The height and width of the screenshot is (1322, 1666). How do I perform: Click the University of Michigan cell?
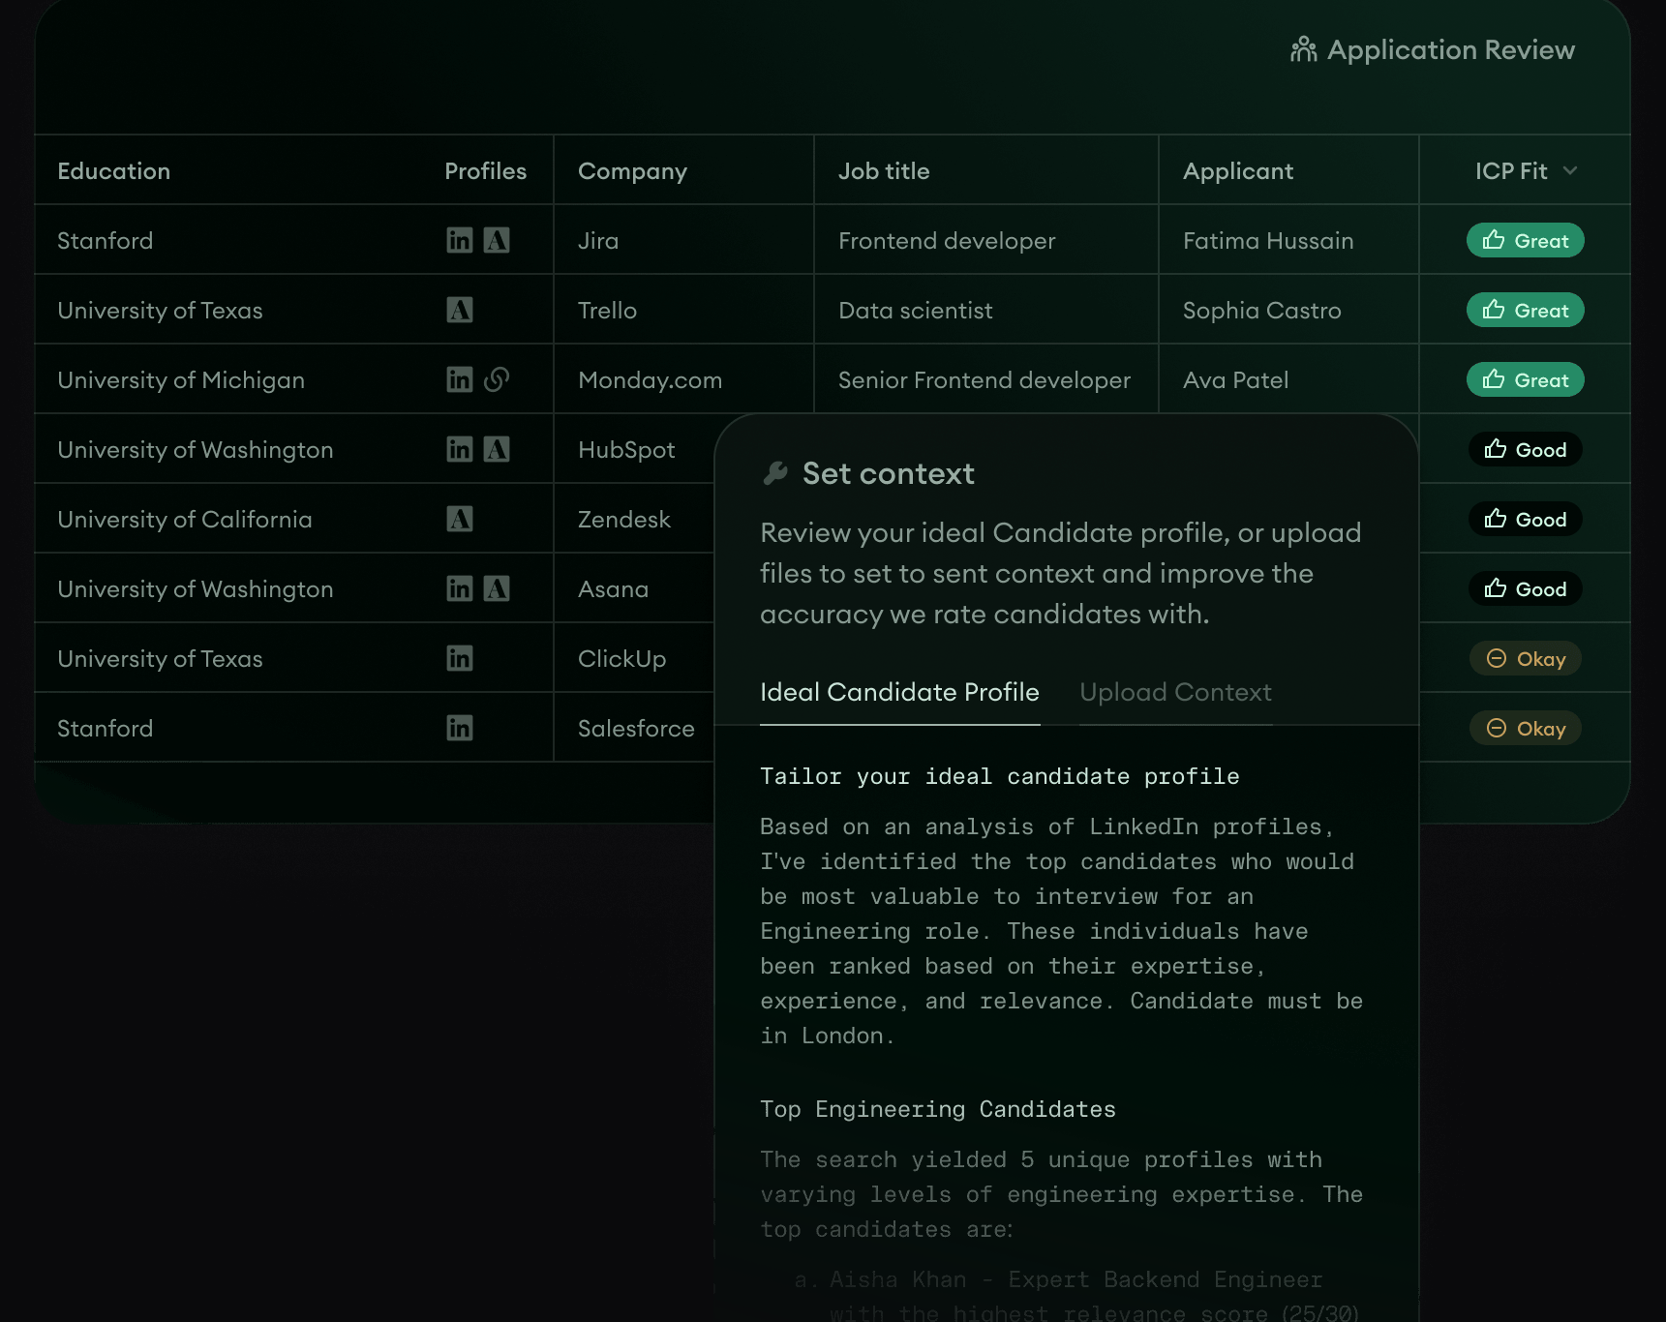coord(181,379)
